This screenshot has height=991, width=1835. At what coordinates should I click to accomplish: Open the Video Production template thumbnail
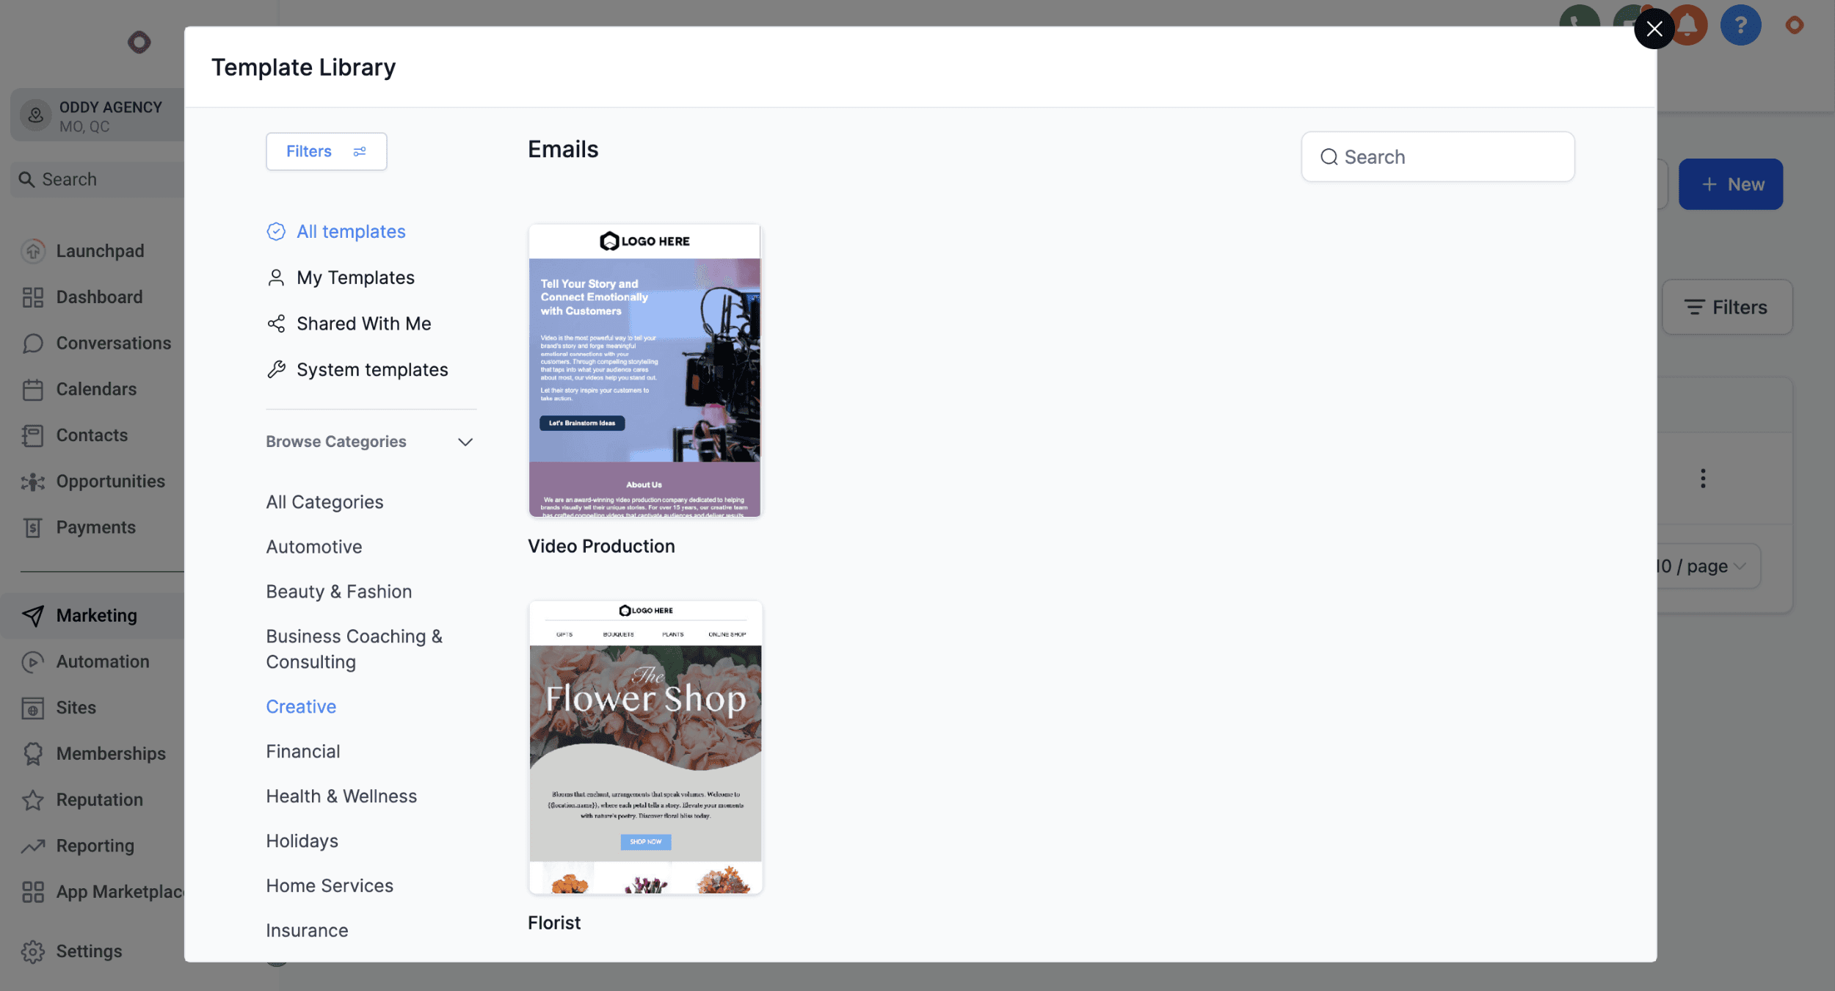[645, 371]
